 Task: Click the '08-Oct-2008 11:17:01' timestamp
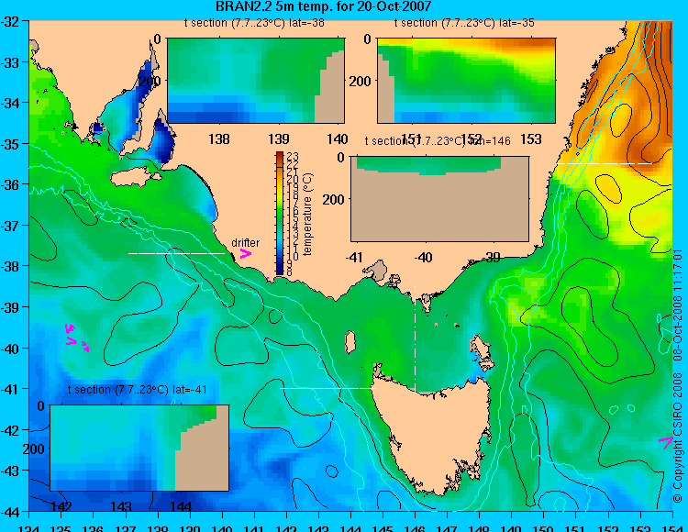[x=678, y=305]
